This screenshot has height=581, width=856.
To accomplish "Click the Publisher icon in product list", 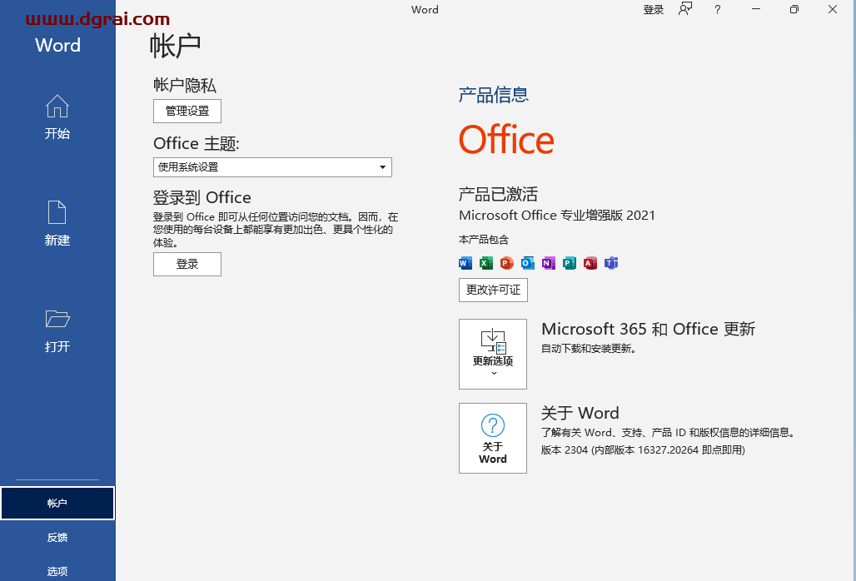I will [569, 263].
